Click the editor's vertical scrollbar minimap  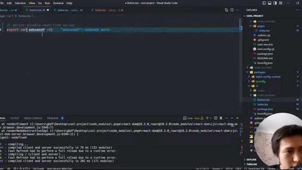tap(241, 60)
